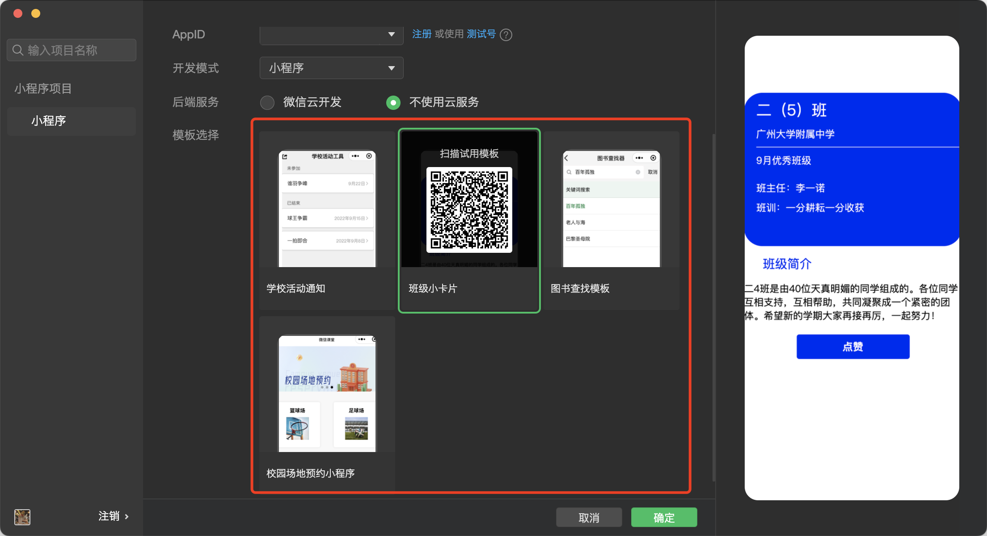Open the 测试号 link
Image resolution: width=987 pixels, height=536 pixels.
(x=481, y=34)
